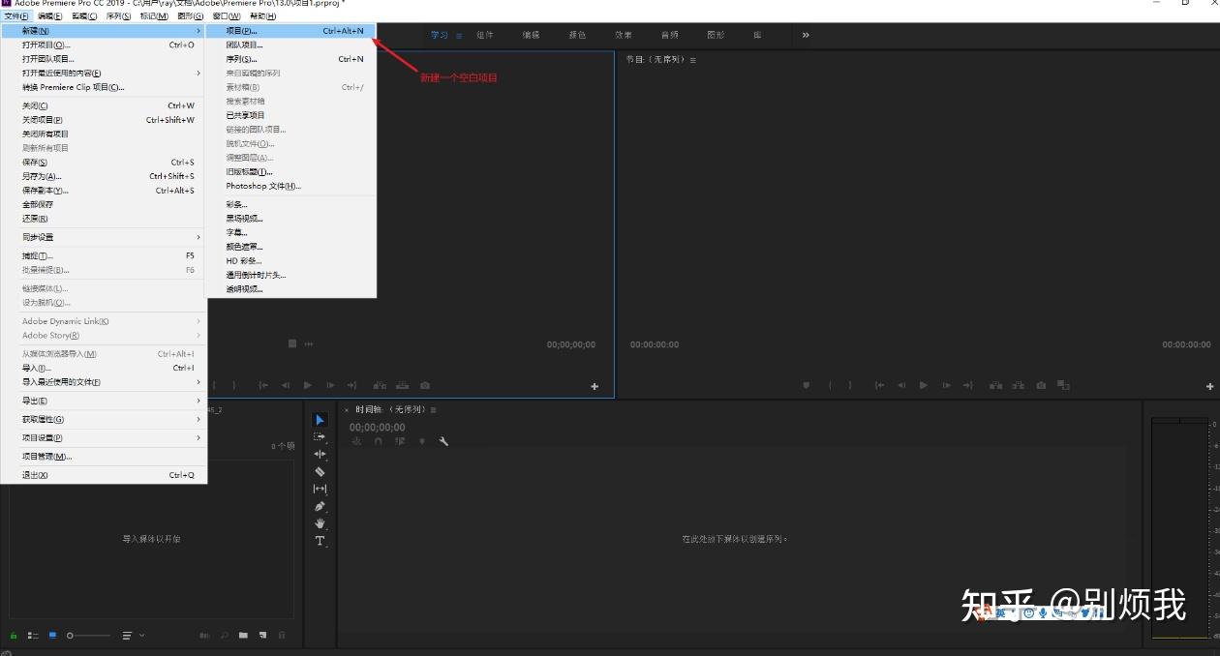
Task: Open the Clip menu
Action: point(84,16)
